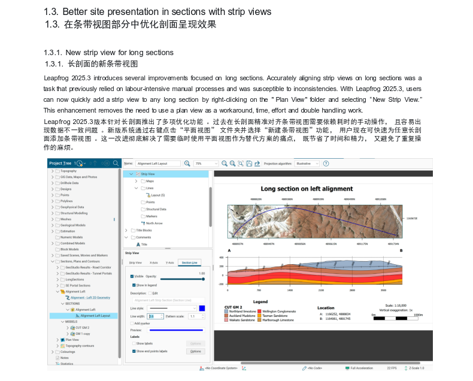The image size is (473, 381).
Task: Open Alignment - Left 2D Geometry link
Action: tap(90, 297)
